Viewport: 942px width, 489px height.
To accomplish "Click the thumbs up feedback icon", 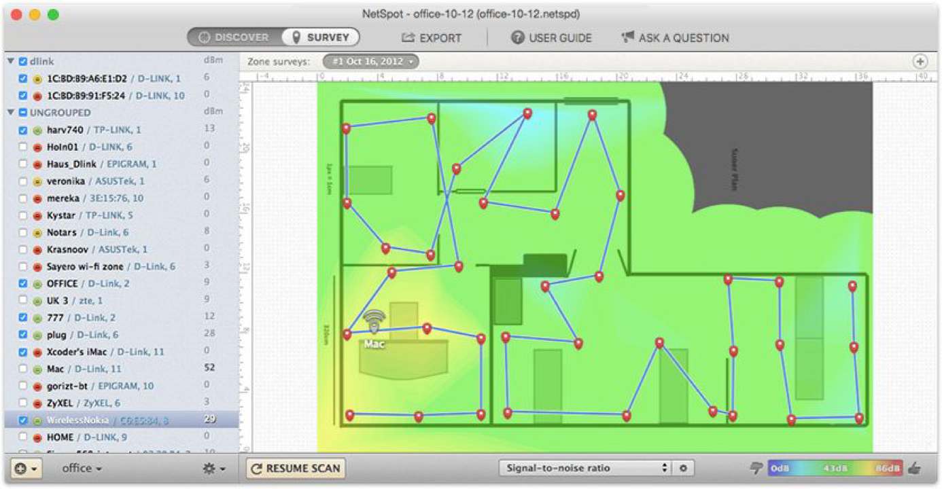I will click(x=915, y=468).
